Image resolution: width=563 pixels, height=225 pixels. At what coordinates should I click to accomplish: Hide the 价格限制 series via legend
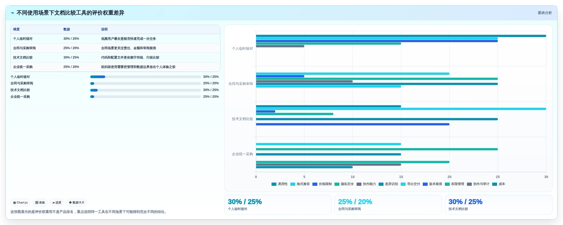[x=322, y=184]
